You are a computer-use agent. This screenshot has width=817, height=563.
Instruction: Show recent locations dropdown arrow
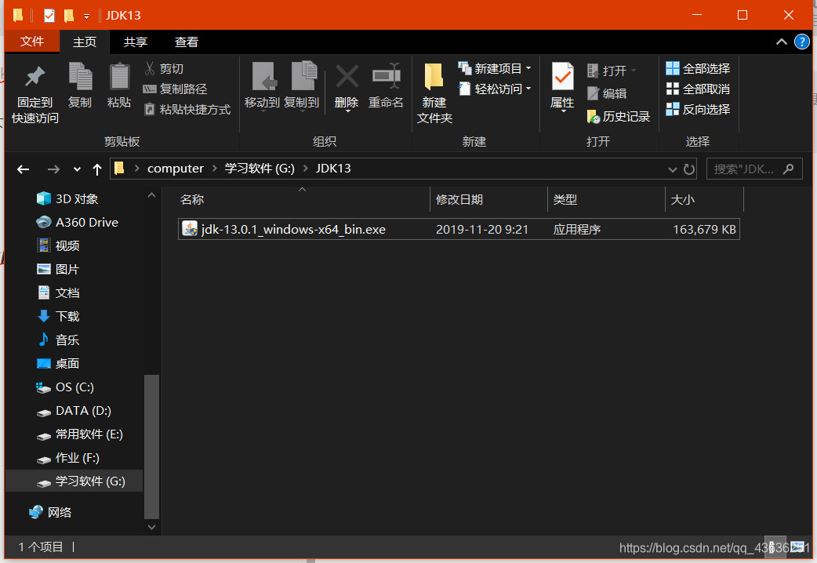(77, 169)
